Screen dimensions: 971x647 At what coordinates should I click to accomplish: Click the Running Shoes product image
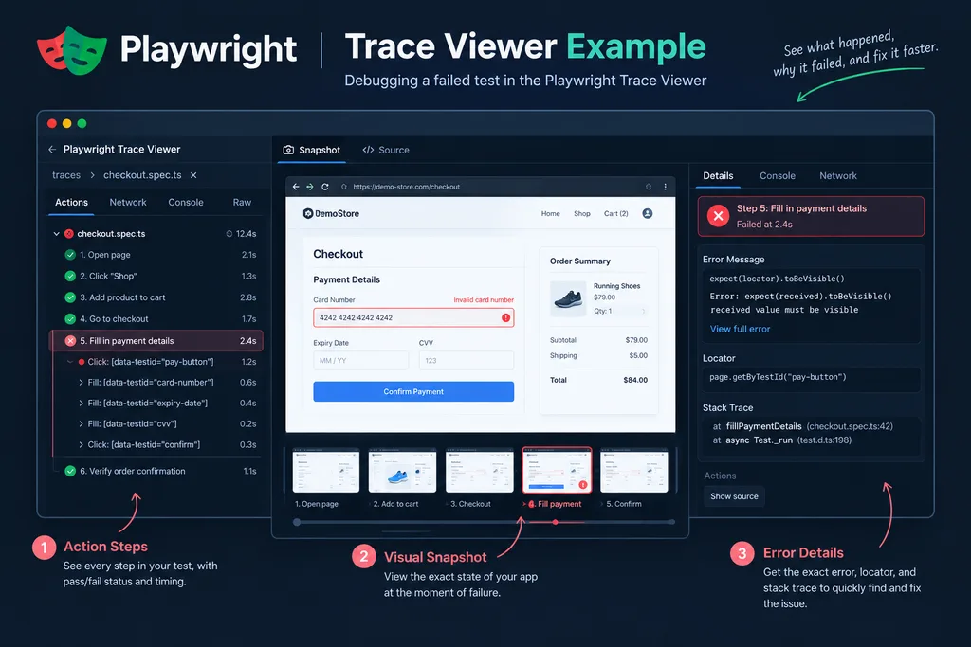[568, 298]
